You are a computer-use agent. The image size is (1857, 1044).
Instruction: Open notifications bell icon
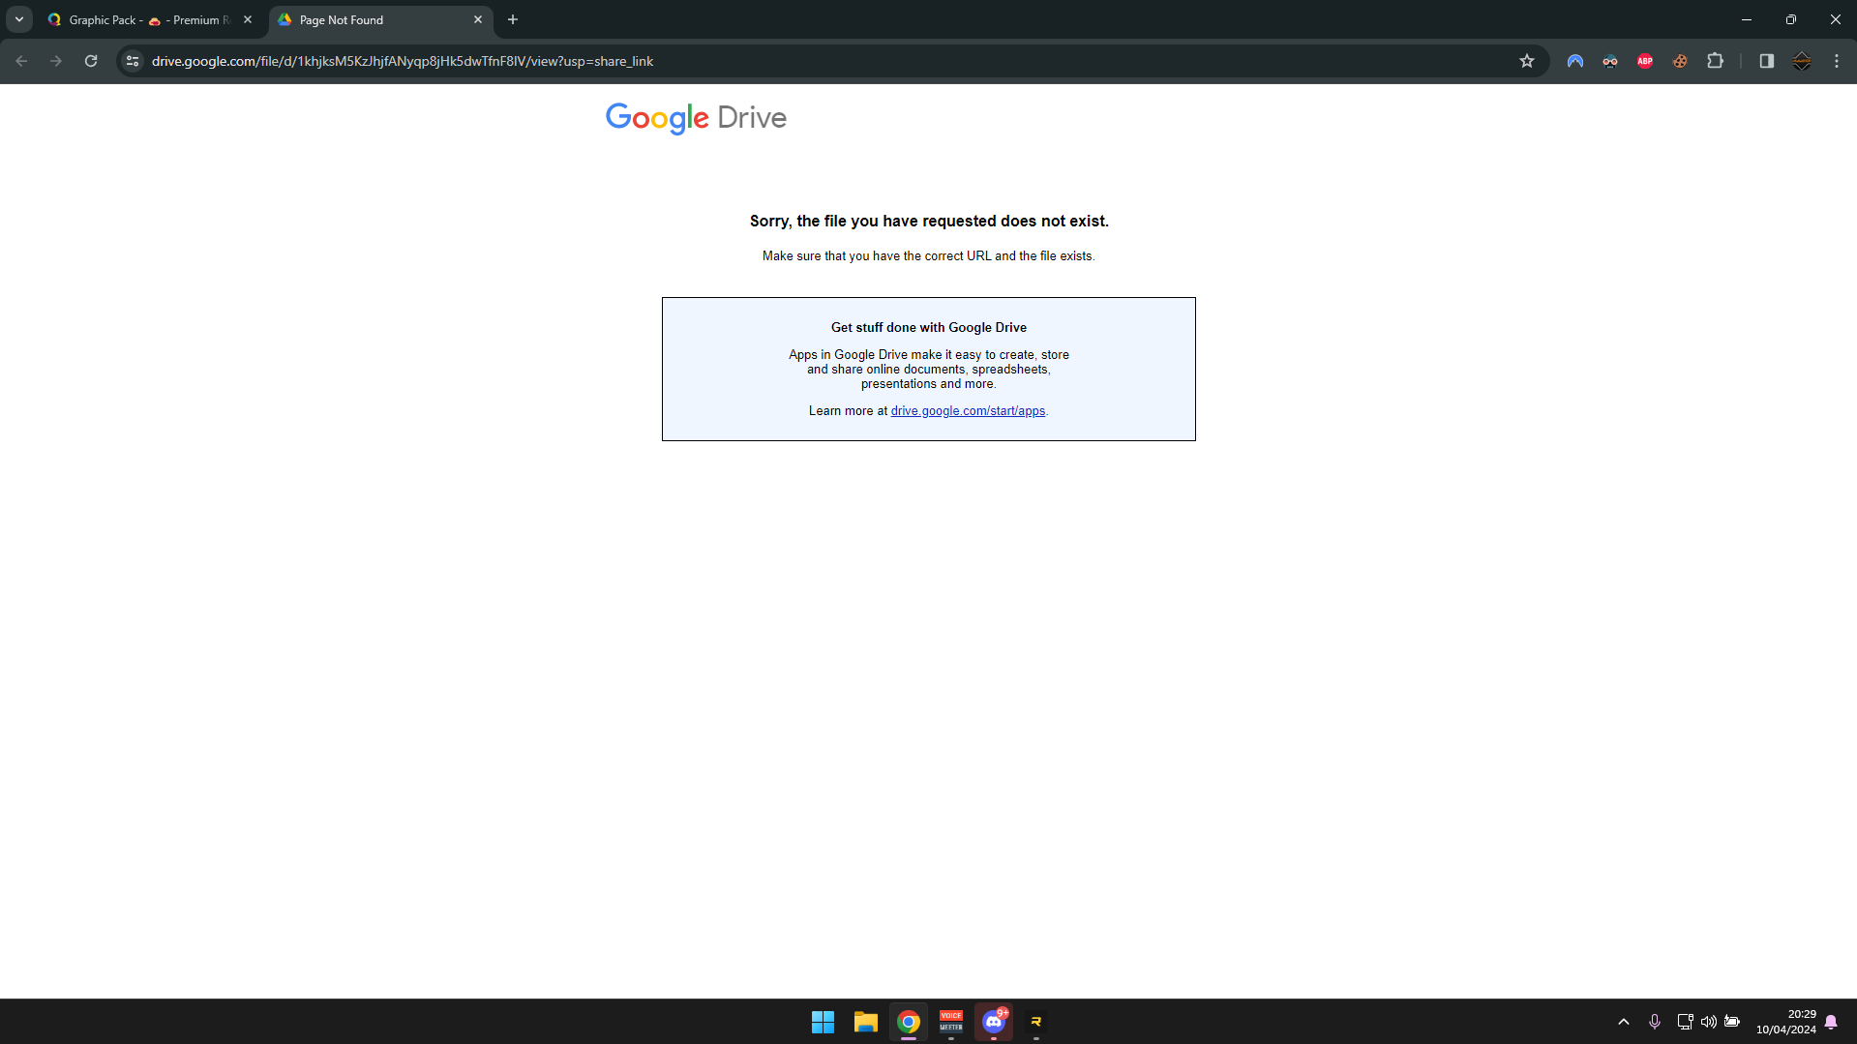1831,1022
